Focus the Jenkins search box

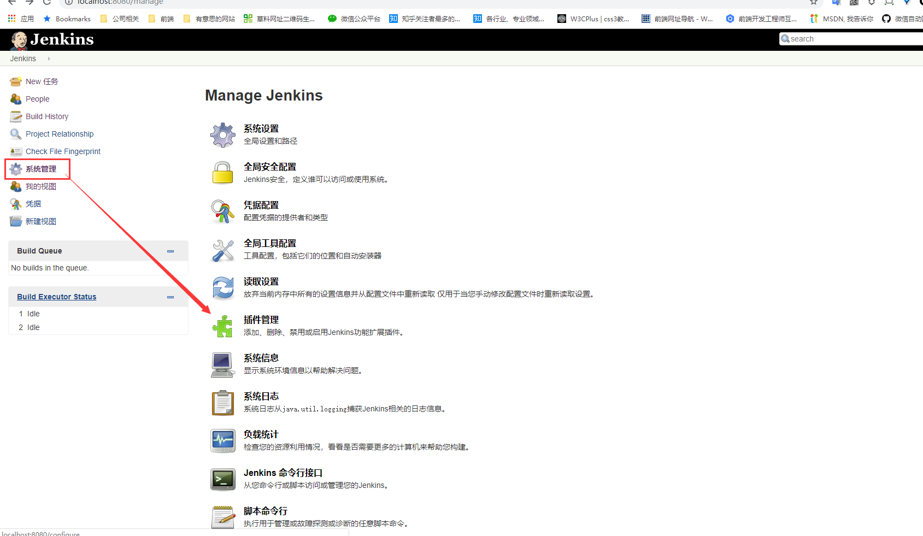click(x=851, y=39)
